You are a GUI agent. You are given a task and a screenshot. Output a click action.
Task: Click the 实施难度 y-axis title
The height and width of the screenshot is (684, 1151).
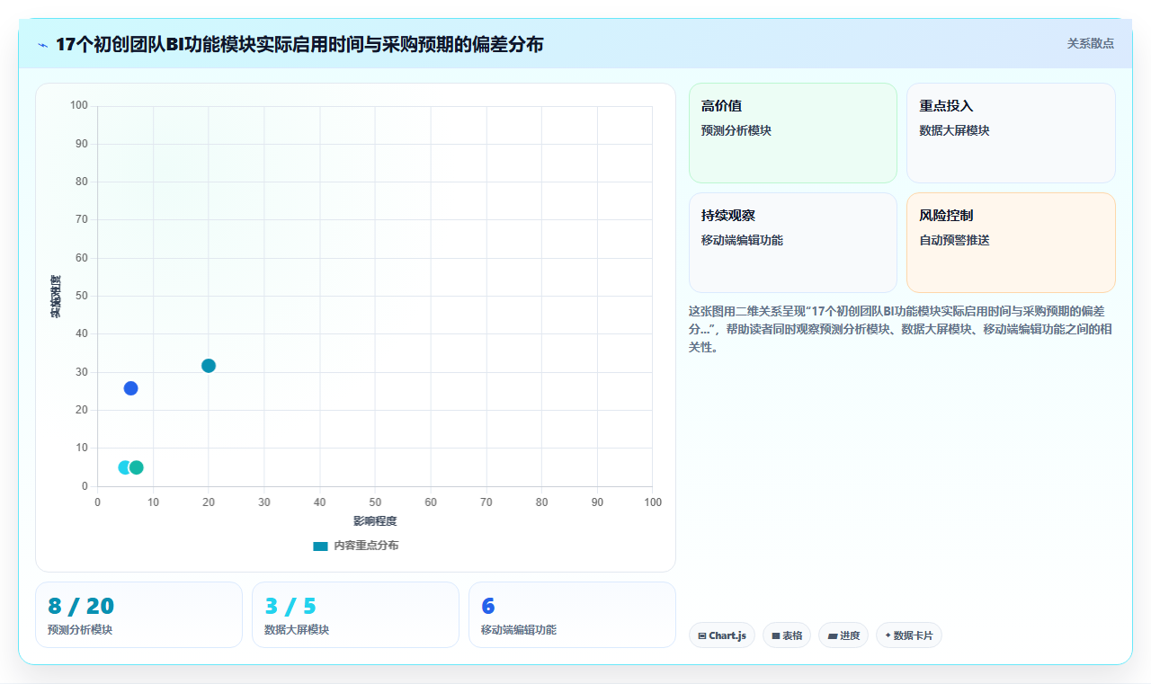pos(56,296)
